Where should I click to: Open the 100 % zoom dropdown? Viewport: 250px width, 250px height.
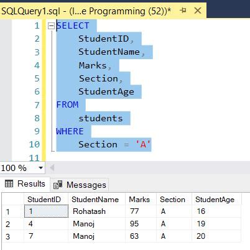click(x=41, y=168)
